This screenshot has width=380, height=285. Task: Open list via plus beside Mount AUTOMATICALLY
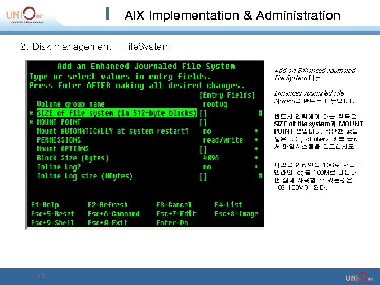point(256,131)
